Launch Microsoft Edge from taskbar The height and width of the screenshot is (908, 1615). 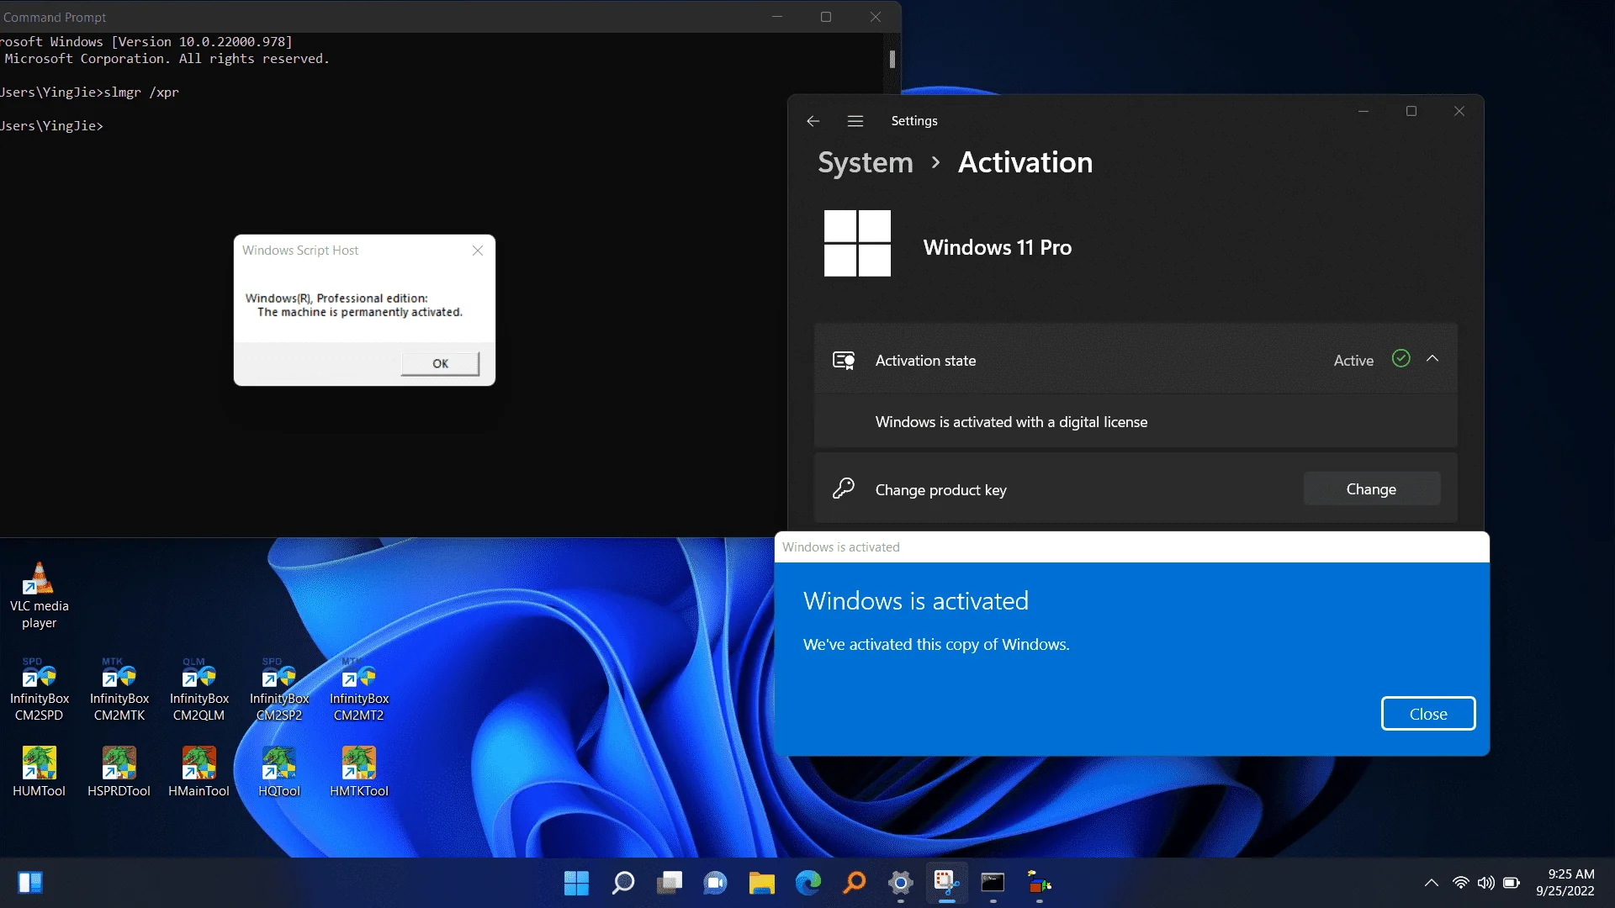[808, 883]
